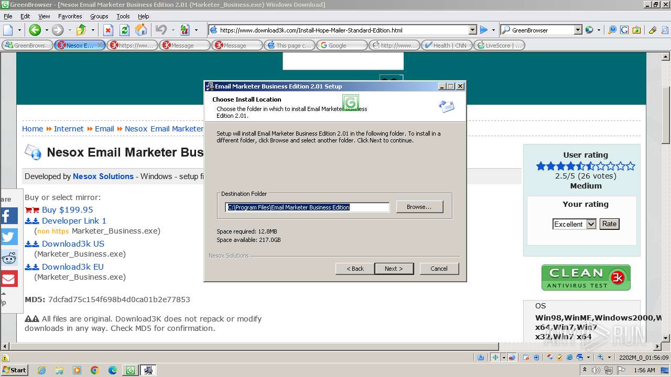Click the Windows Start button
The width and height of the screenshot is (671, 377).
click(15, 370)
